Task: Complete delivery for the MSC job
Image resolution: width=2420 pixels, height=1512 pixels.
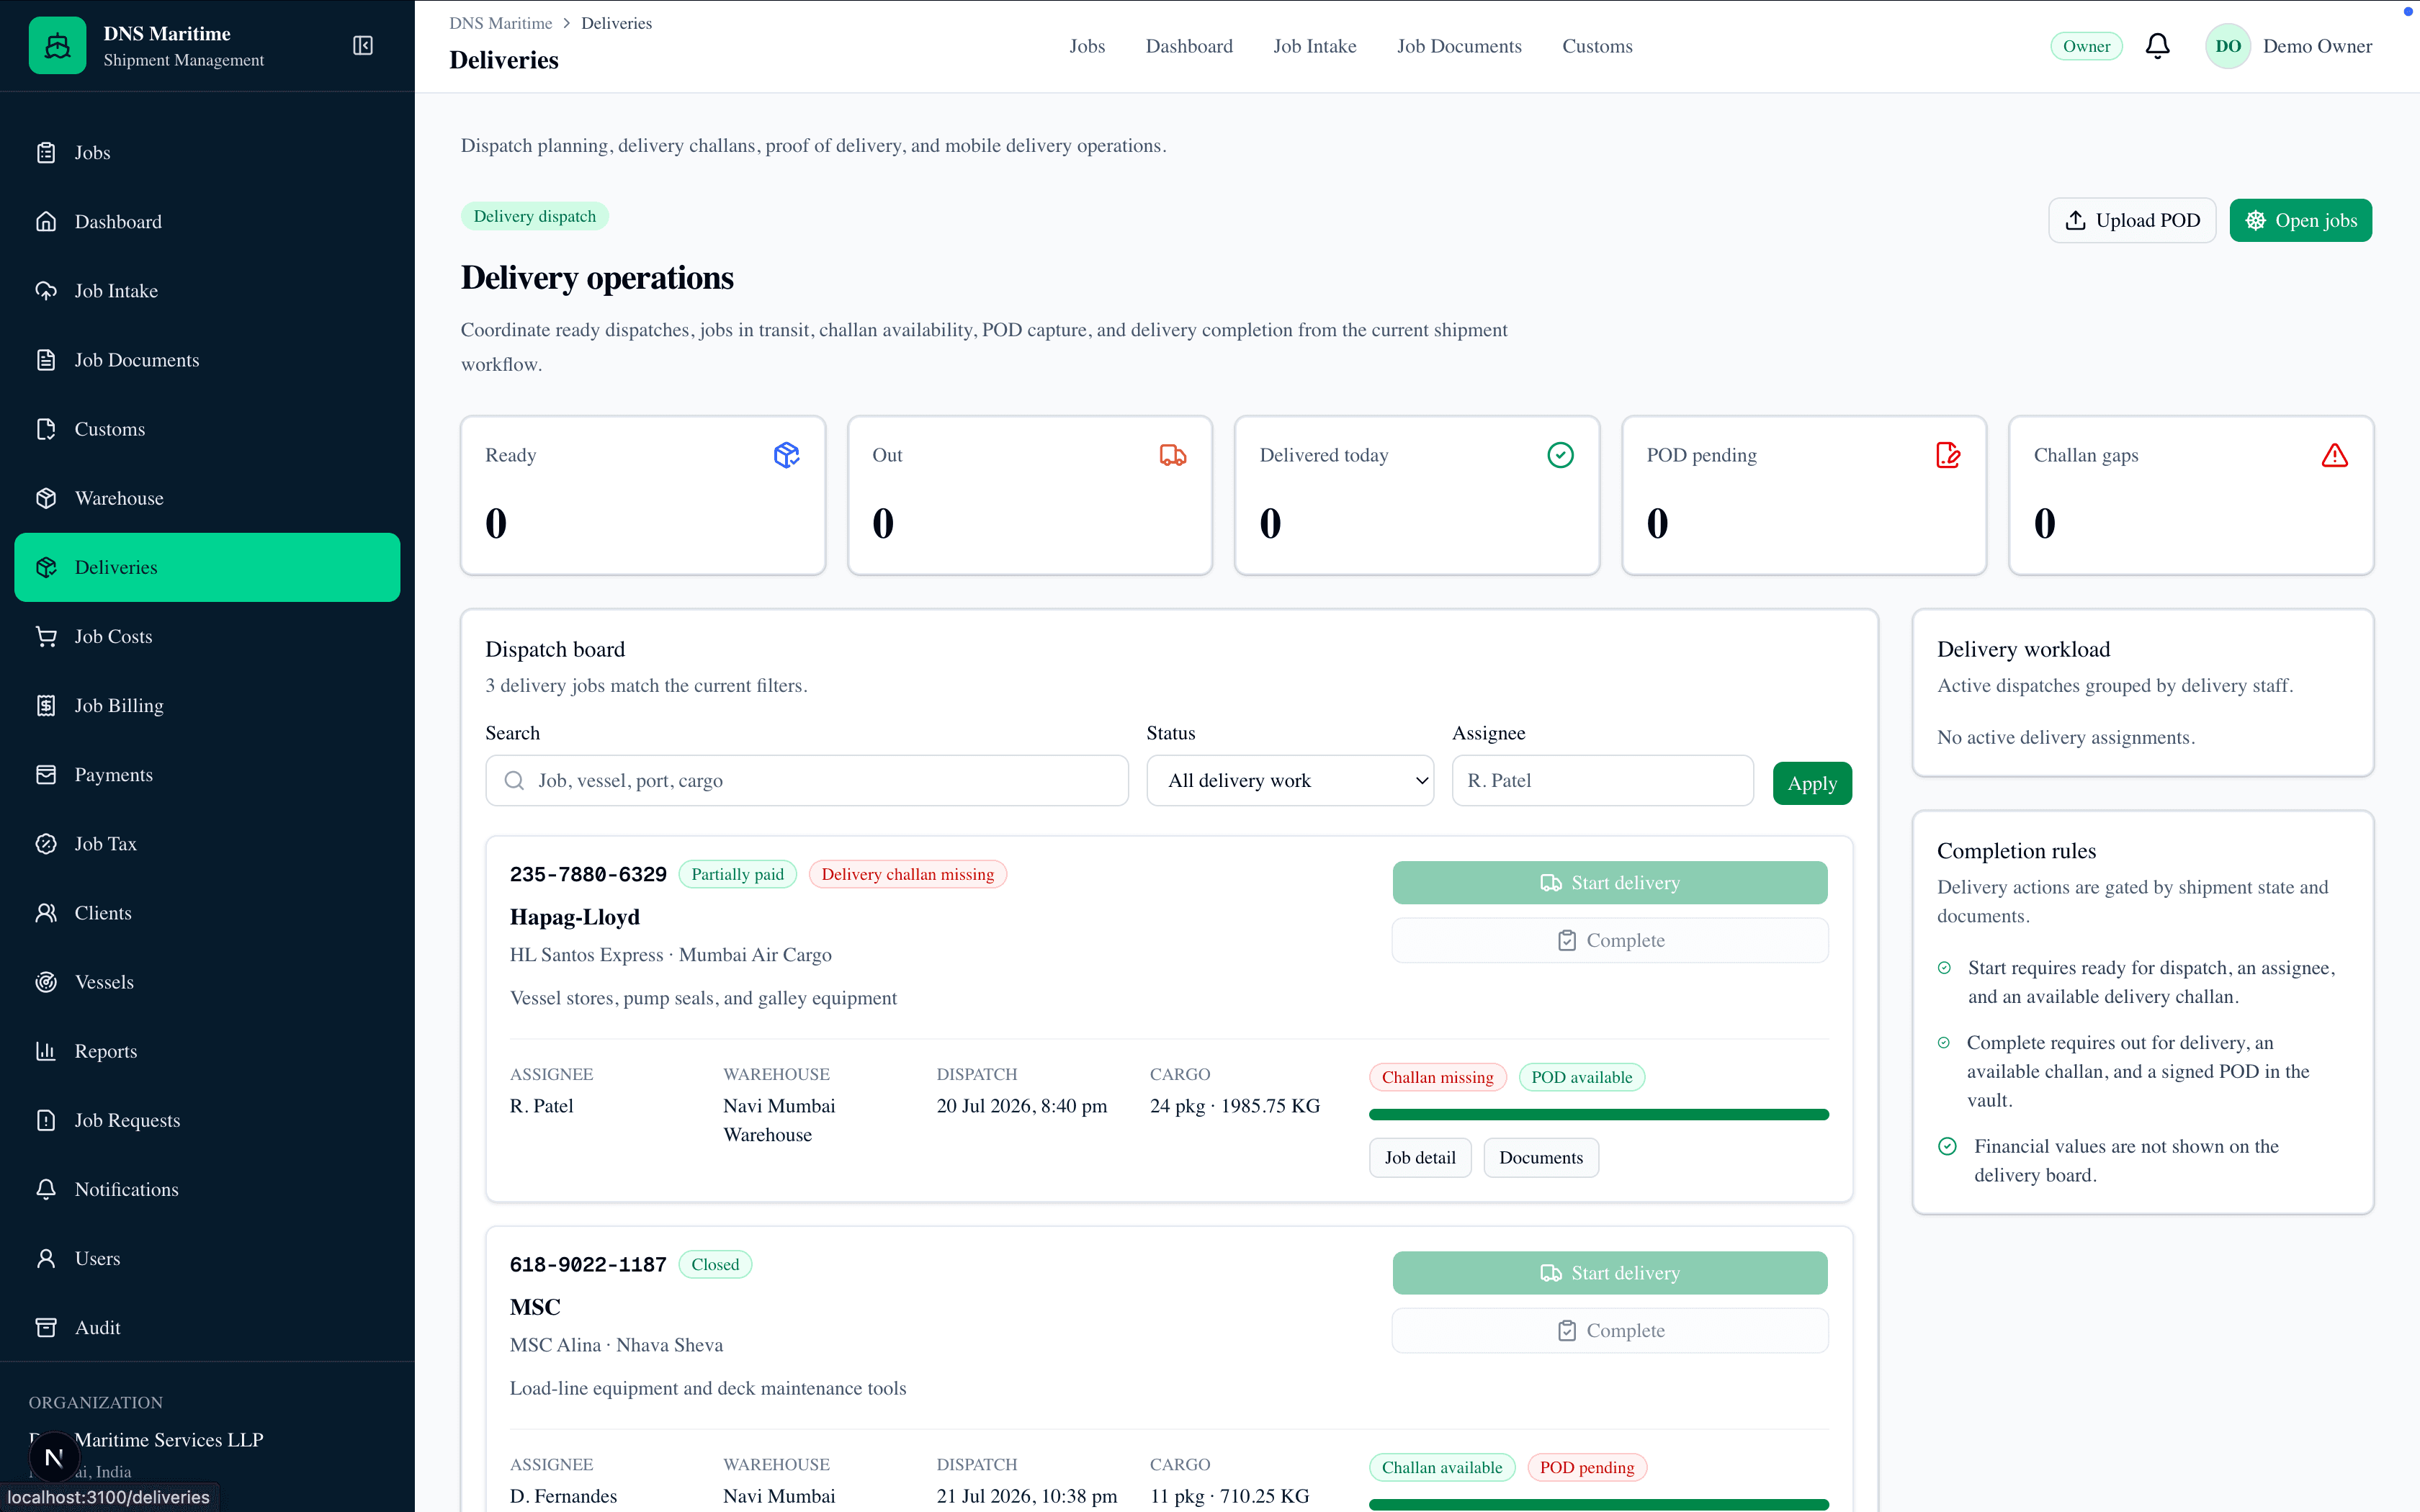Action: click(x=1610, y=1331)
